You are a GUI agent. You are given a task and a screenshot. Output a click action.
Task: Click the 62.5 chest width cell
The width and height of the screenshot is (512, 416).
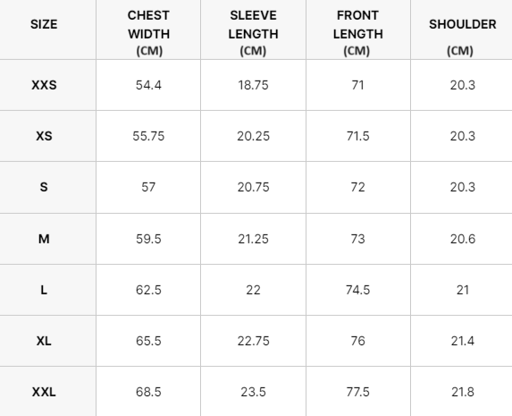pyautogui.click(x=148, y=290)
